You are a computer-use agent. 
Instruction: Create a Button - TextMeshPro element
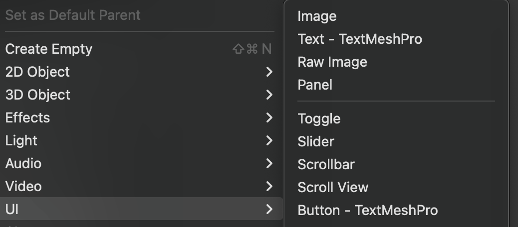(368, 211)
